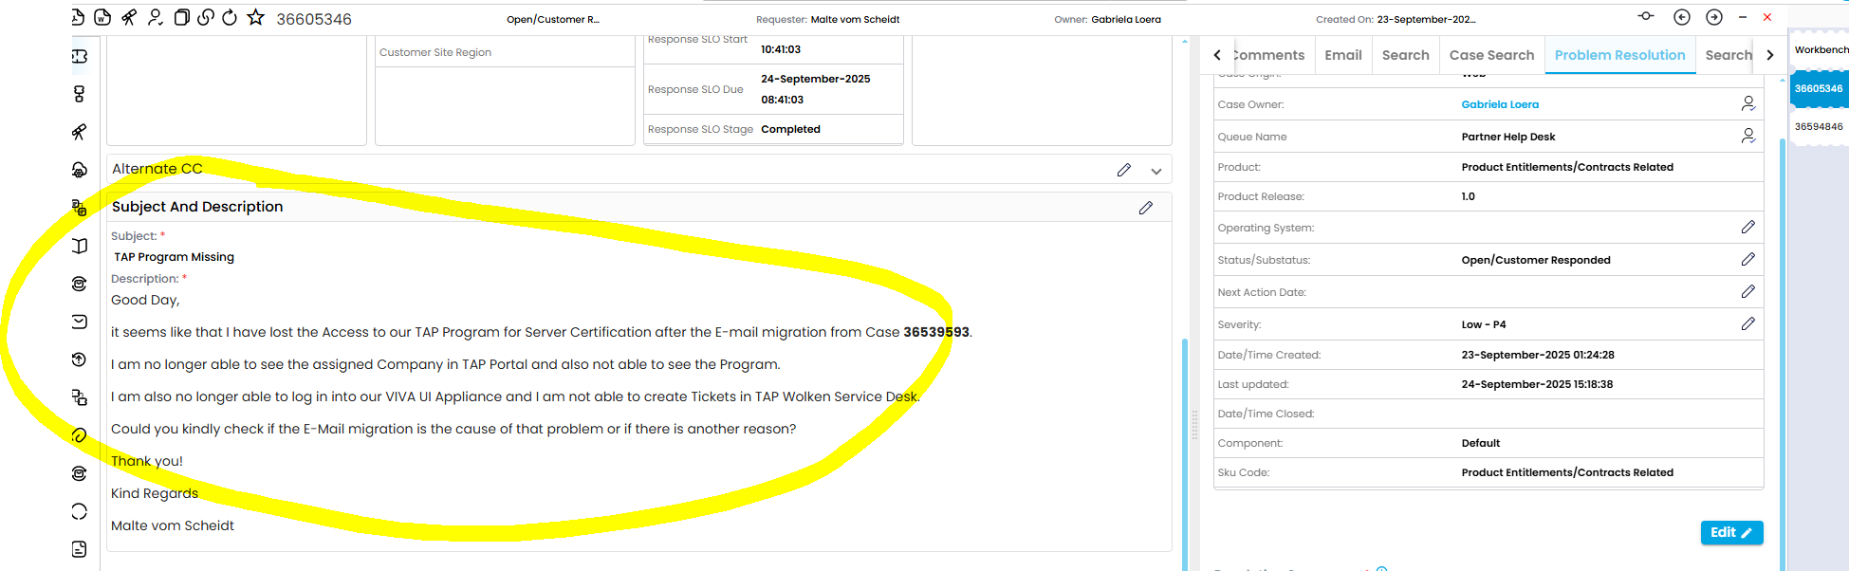The height and width of the screenshot is (571, 1849).
Task: Click the Customer Site Region label
Action: (x=435, y=52)
